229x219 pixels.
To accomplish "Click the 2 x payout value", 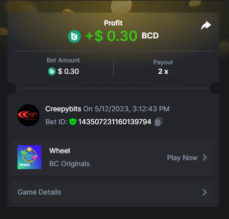I will (163, 71).
